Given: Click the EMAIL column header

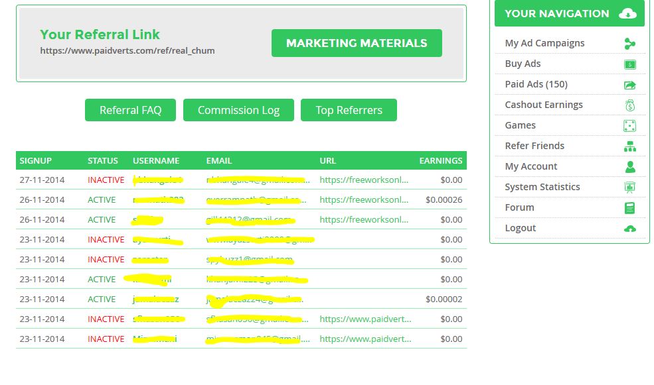Looking at the screenshot, I should pos(219,160).
